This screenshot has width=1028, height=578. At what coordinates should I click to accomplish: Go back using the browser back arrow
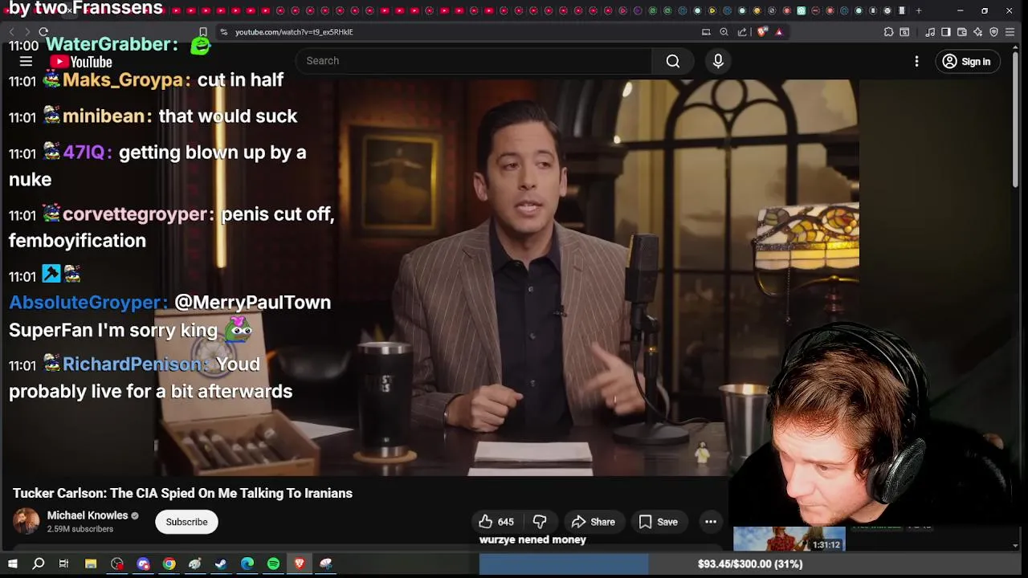[11, 32]
